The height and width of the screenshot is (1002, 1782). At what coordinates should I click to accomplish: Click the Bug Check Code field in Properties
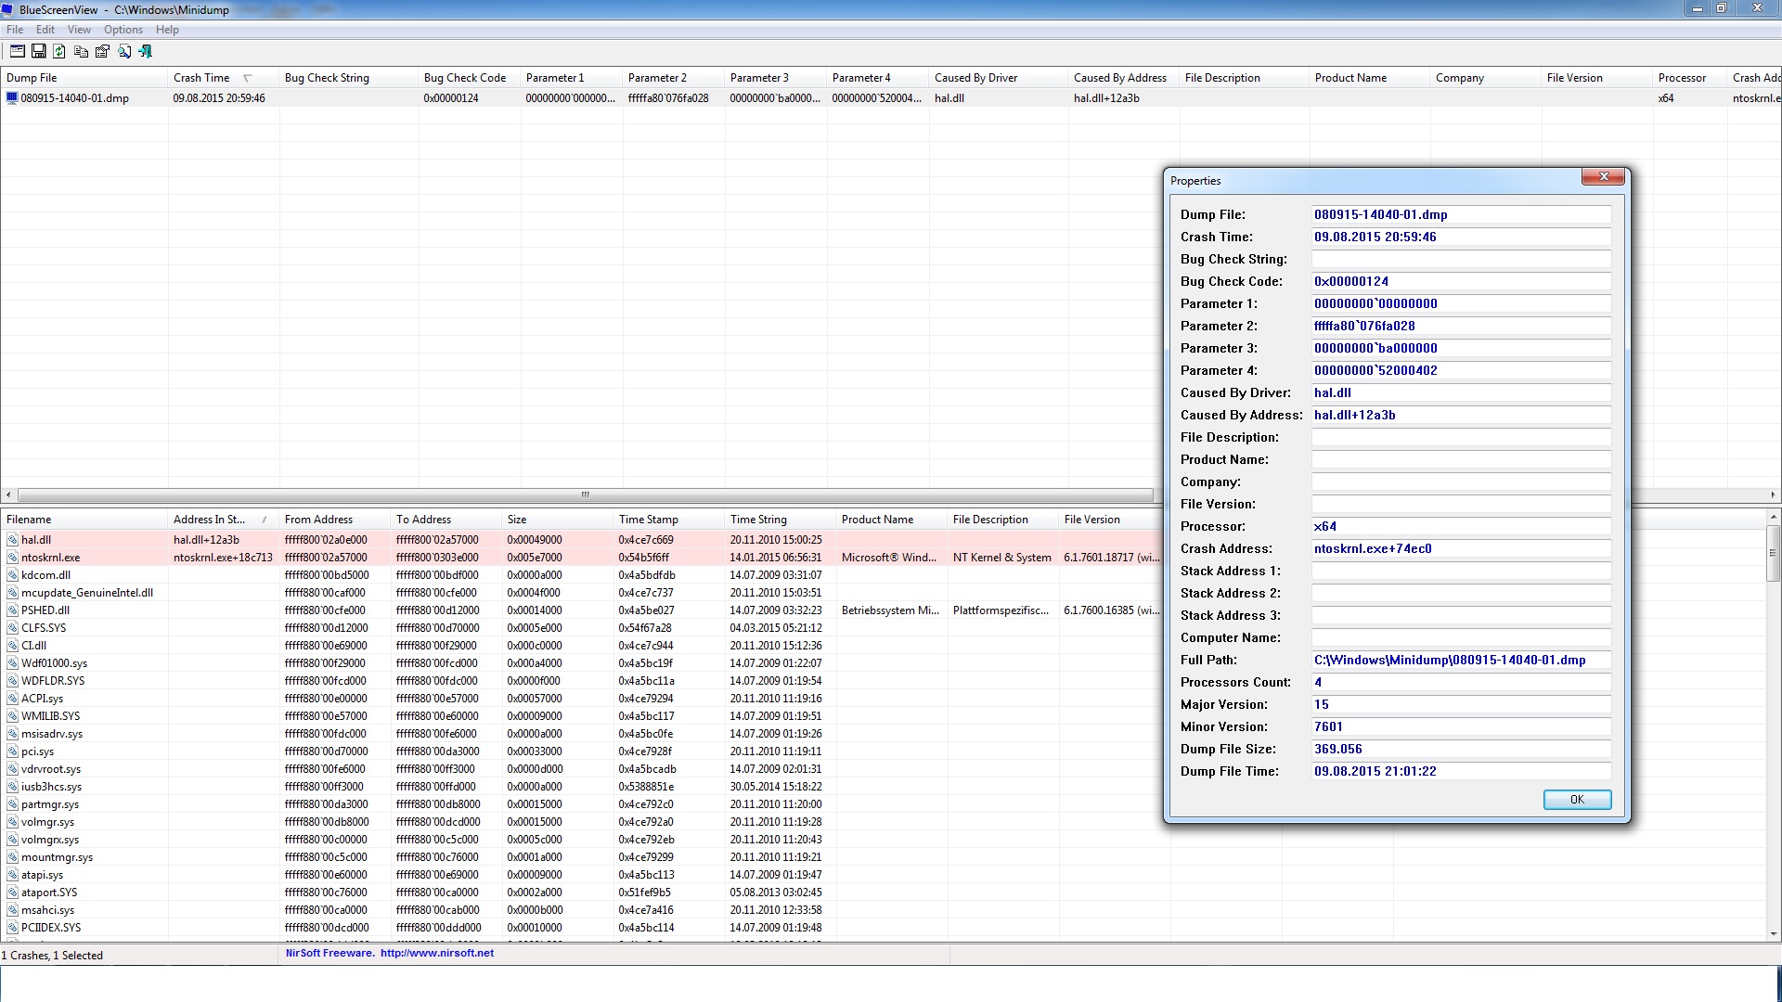[x=1460, y=281]
